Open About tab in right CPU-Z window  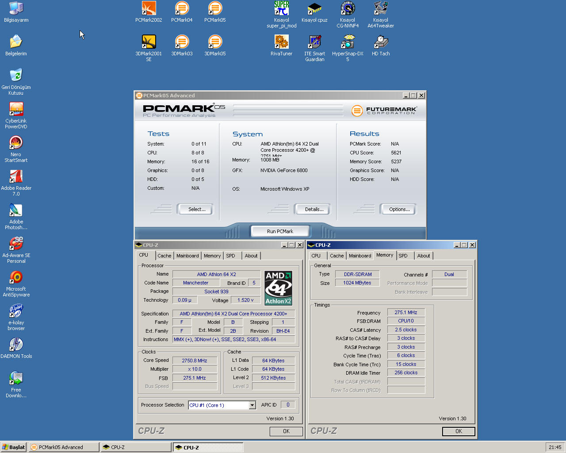(x=424, y=256)
